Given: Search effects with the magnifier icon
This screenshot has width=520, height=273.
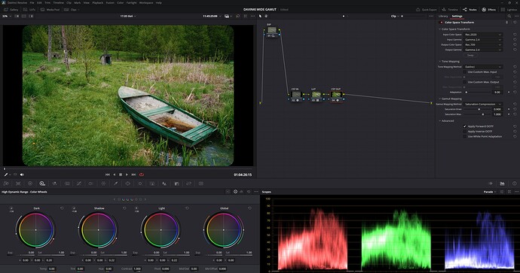Looking at the screenshot, I should [509, 16].
